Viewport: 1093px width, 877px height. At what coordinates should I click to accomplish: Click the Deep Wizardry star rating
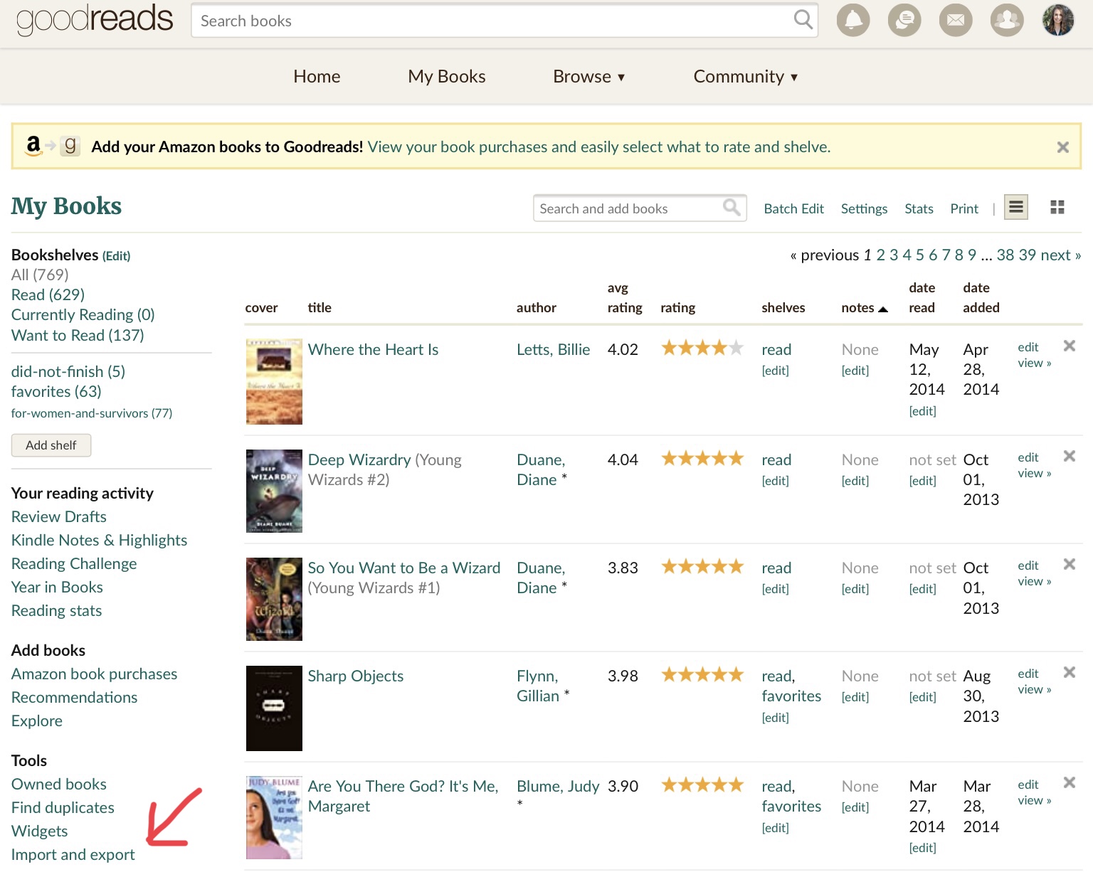point(702,458)
